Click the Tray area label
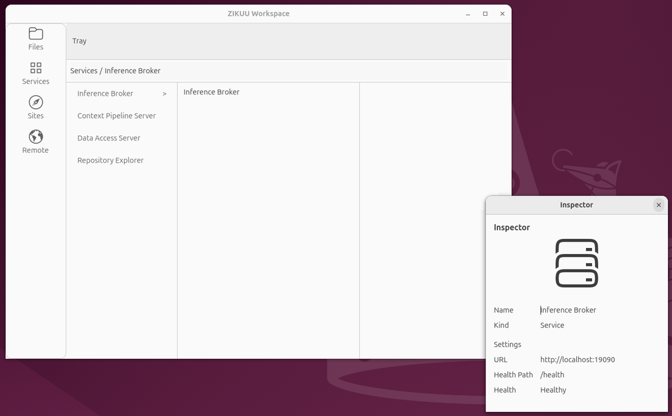Viewport: 672px width, 416px height. pyautogui.click(x=79, y=41)
